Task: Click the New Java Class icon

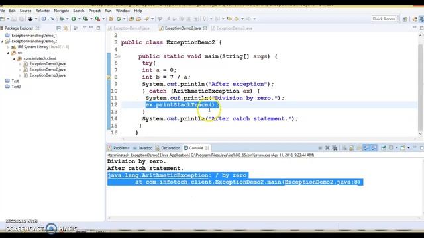Action: [119, 19]
